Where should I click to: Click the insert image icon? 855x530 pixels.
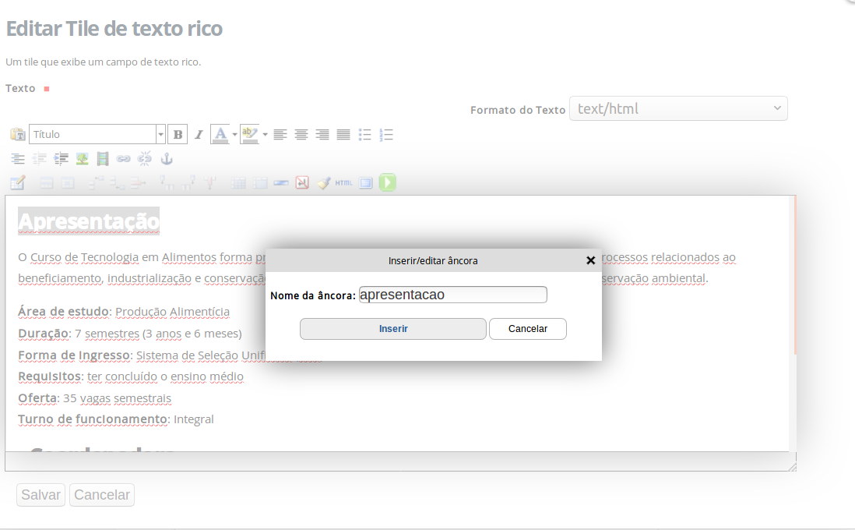coord(82,159)
